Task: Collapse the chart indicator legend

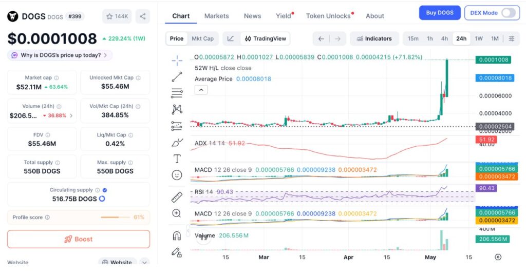Action: tap(201, 90)
